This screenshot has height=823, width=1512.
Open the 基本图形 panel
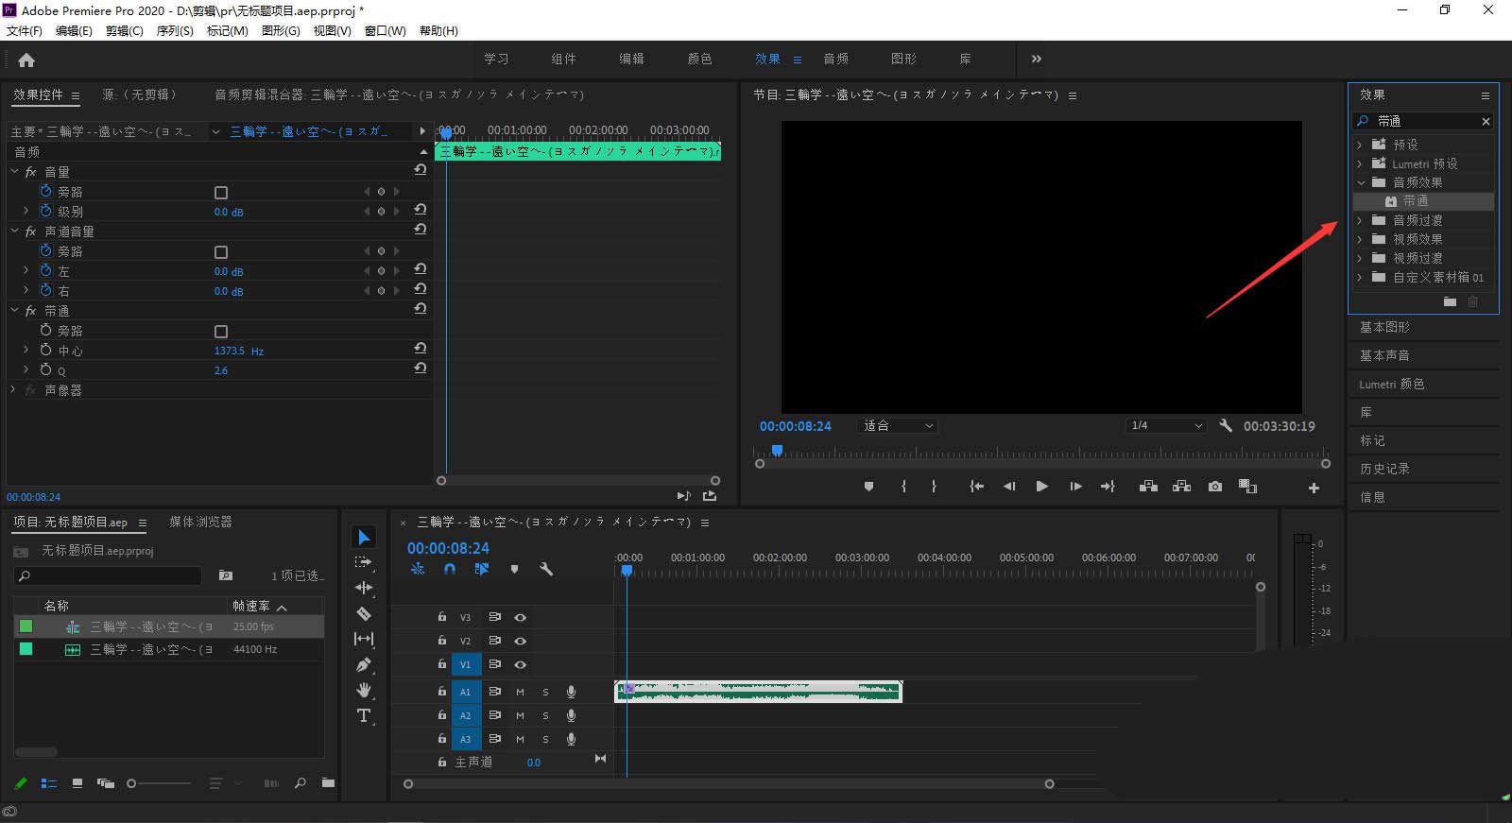tap(1384, 327)
